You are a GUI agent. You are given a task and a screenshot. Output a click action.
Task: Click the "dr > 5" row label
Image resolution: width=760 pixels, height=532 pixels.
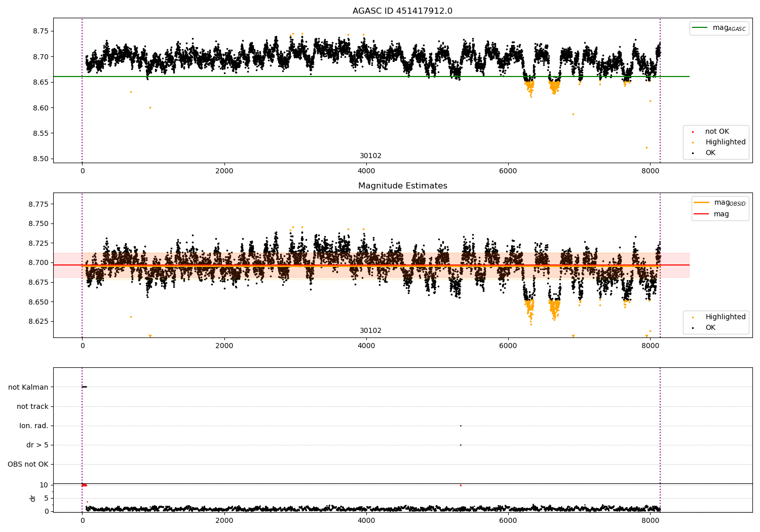point(37,445)
